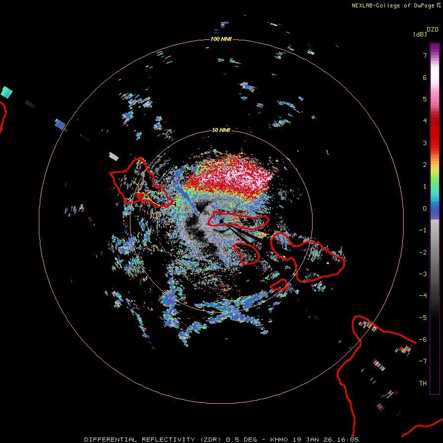Click the -6 value on the dB scale

click(423, 340)
